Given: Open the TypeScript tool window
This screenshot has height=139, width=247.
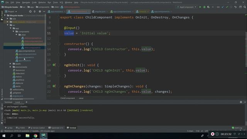Looking at the screenshot, I should coord(56,128).
